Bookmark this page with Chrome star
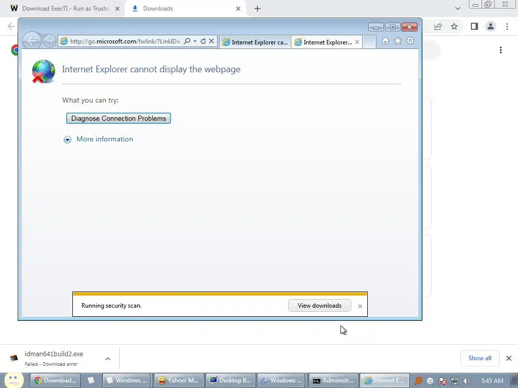This screenshot has height=388, width=518. click(x=454, y=26)
